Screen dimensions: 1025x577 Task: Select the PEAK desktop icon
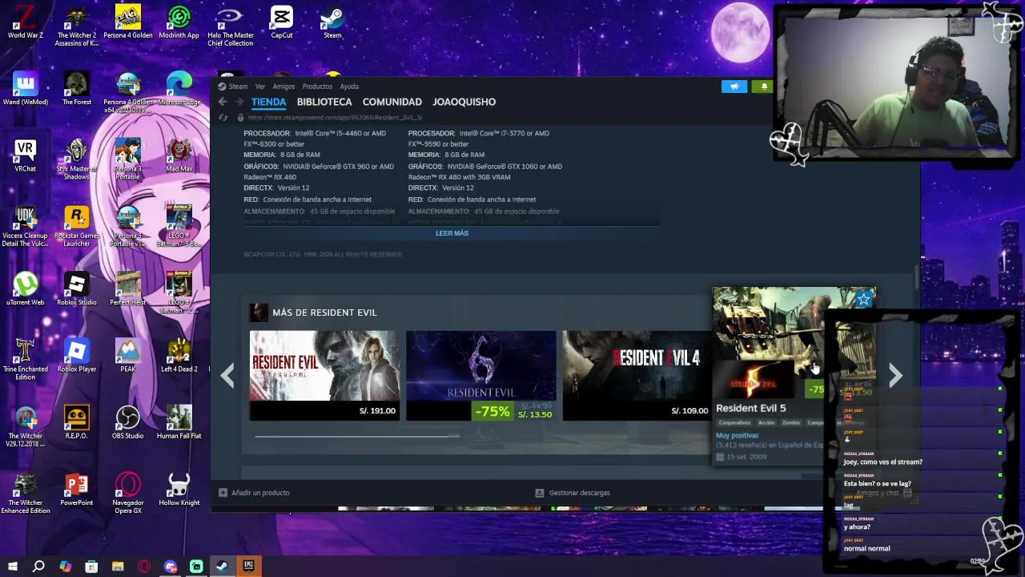(128, 356)
